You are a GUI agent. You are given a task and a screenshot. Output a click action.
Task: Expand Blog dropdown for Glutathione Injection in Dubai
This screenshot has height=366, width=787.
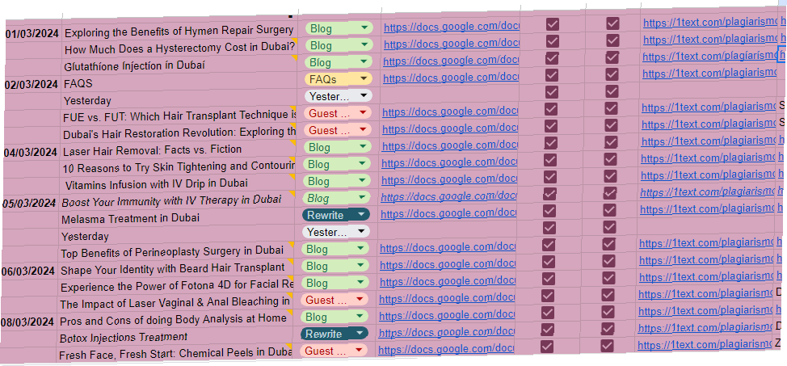point(339,62)
